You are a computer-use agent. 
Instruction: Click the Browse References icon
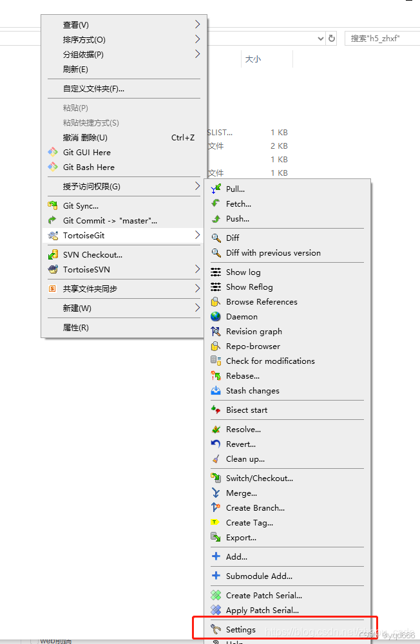click(216, 301)
